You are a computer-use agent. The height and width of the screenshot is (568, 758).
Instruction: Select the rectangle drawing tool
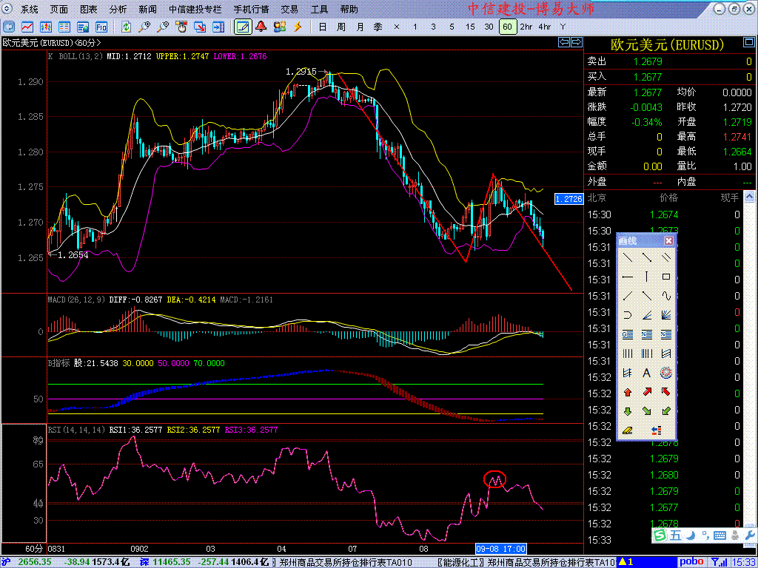(x=666, y=277)
